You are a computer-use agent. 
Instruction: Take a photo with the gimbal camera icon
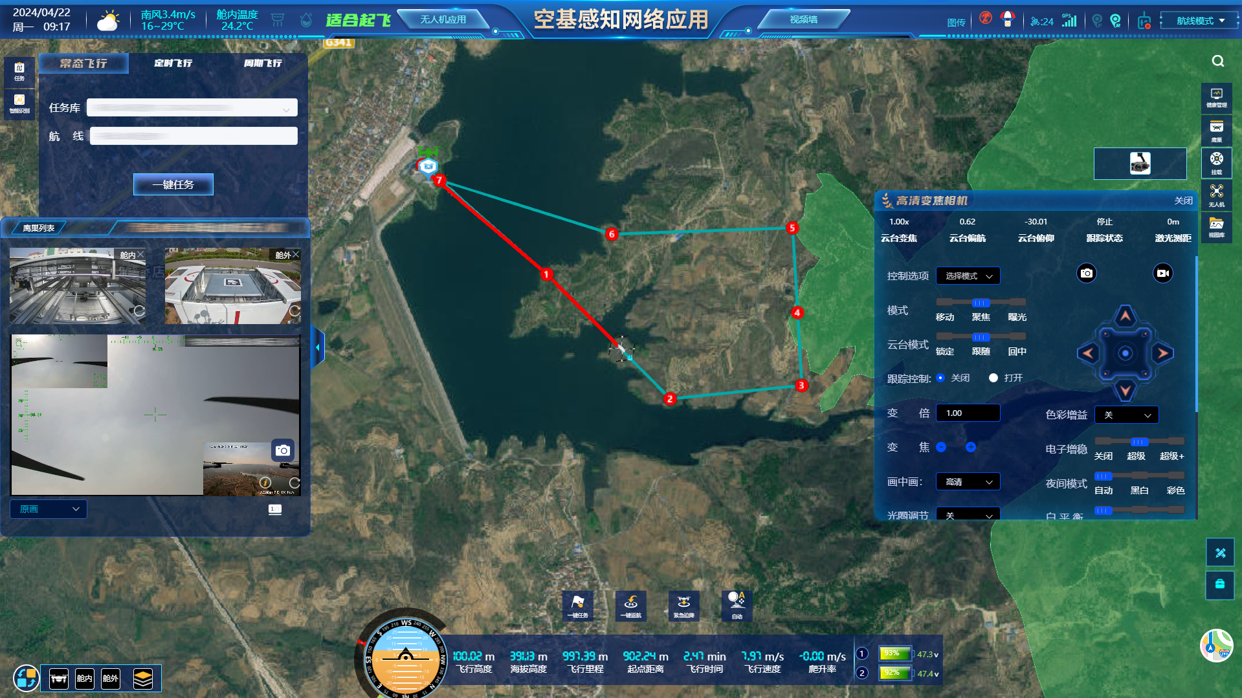1087,274
